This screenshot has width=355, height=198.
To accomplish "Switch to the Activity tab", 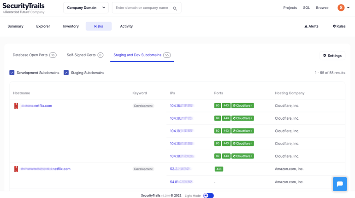I will (126, 26).
